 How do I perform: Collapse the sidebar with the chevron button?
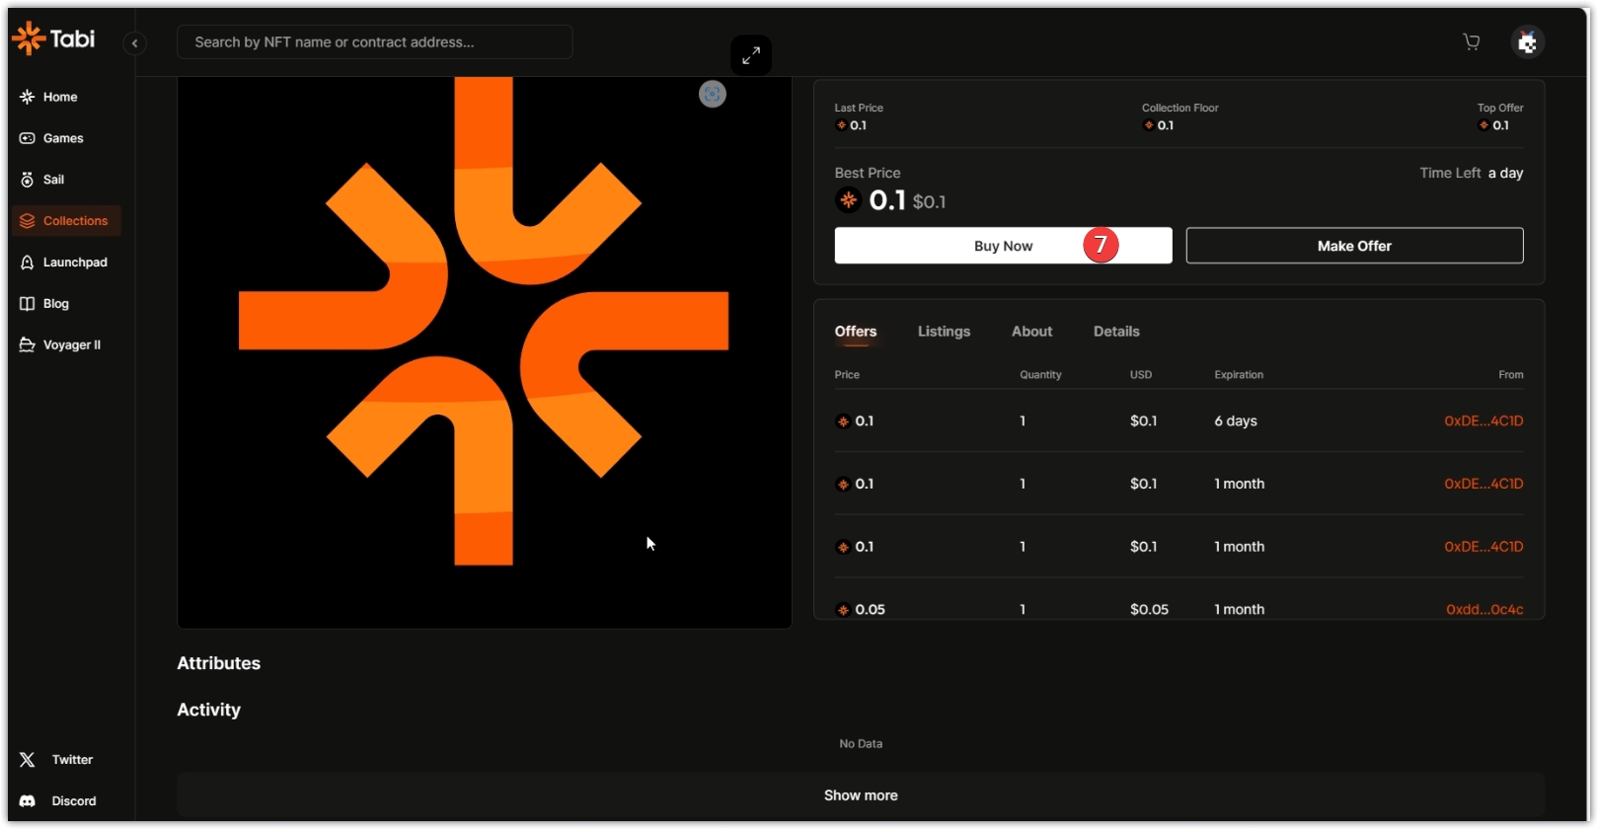pos(135,43)
